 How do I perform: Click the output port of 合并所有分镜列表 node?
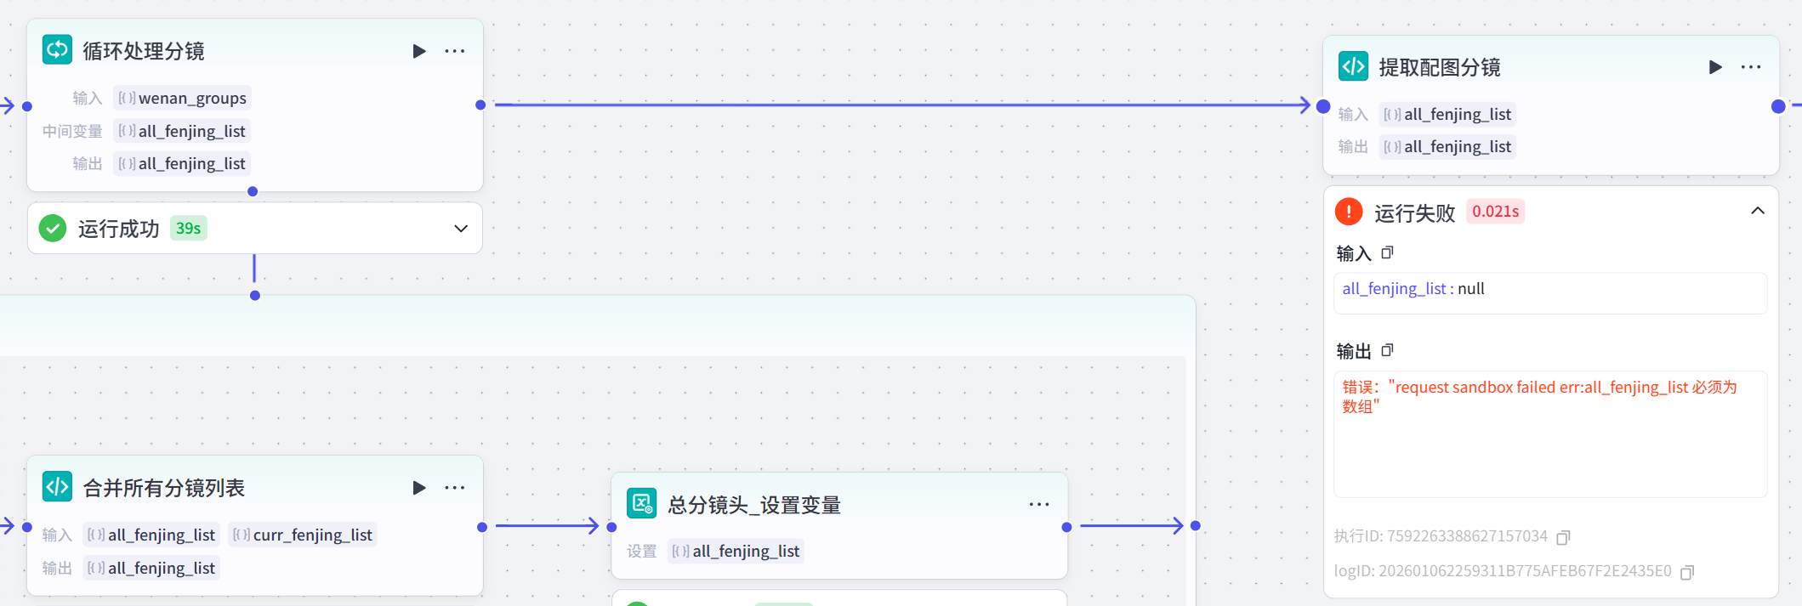point(482,527)
